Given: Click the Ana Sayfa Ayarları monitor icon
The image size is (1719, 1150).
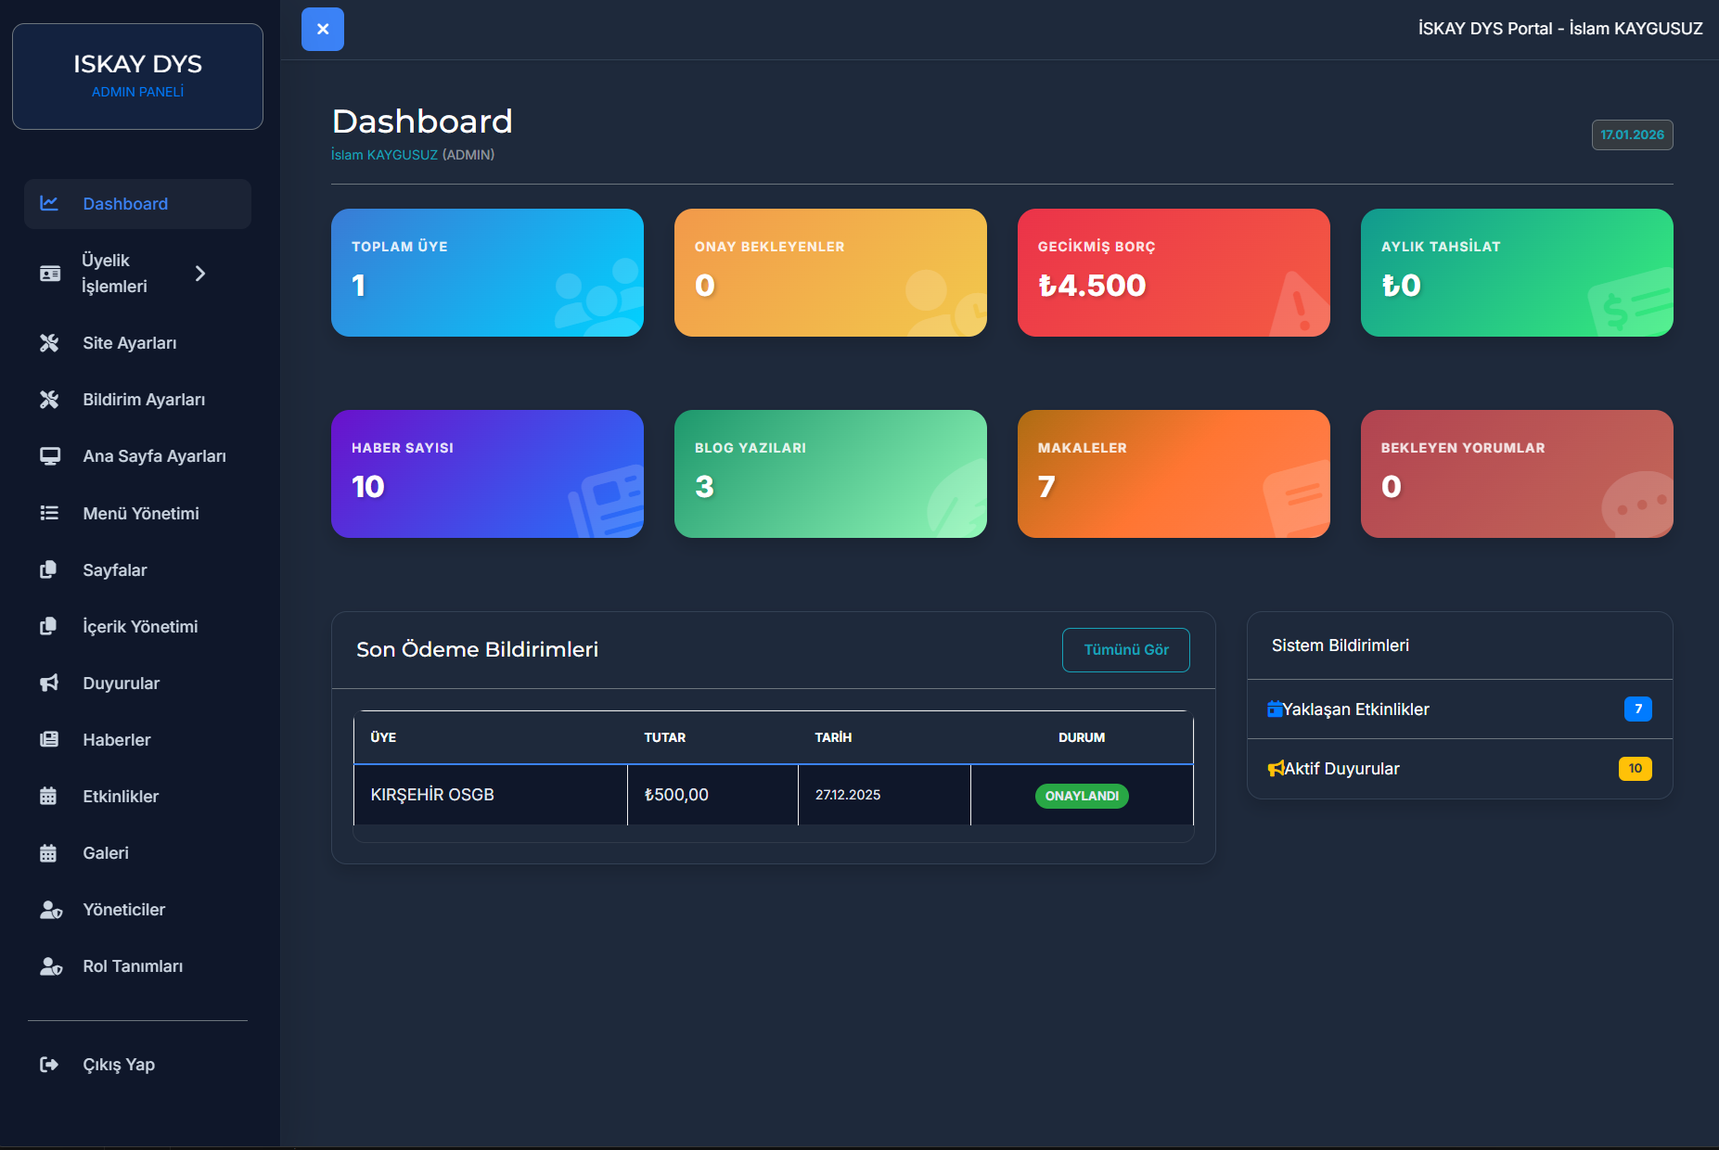Looking at the screenshot, I should [x=49, y=456].
